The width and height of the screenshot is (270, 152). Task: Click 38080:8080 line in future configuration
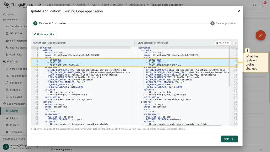coord(155,60)
